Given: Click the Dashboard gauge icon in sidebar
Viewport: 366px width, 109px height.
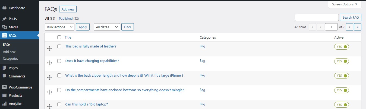Looking at the screenshot, I should point(4,8).
